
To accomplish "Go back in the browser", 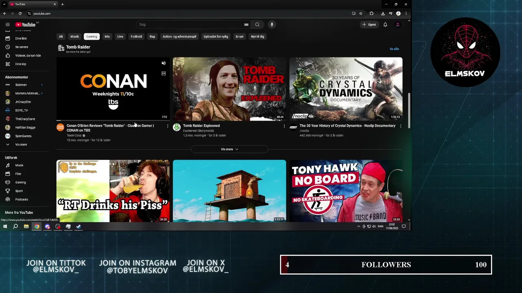I will tap(4, 13).
